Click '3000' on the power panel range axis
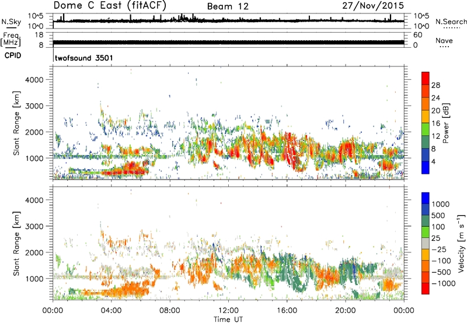Screen dimensions: 467x323 point(34,106)
